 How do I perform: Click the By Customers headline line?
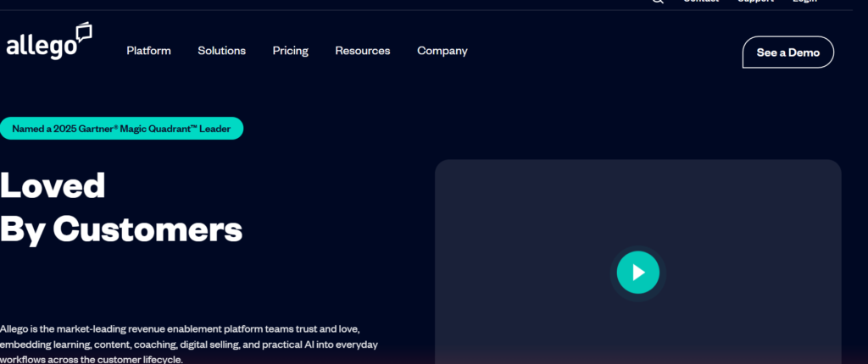(x=121, y=229)
